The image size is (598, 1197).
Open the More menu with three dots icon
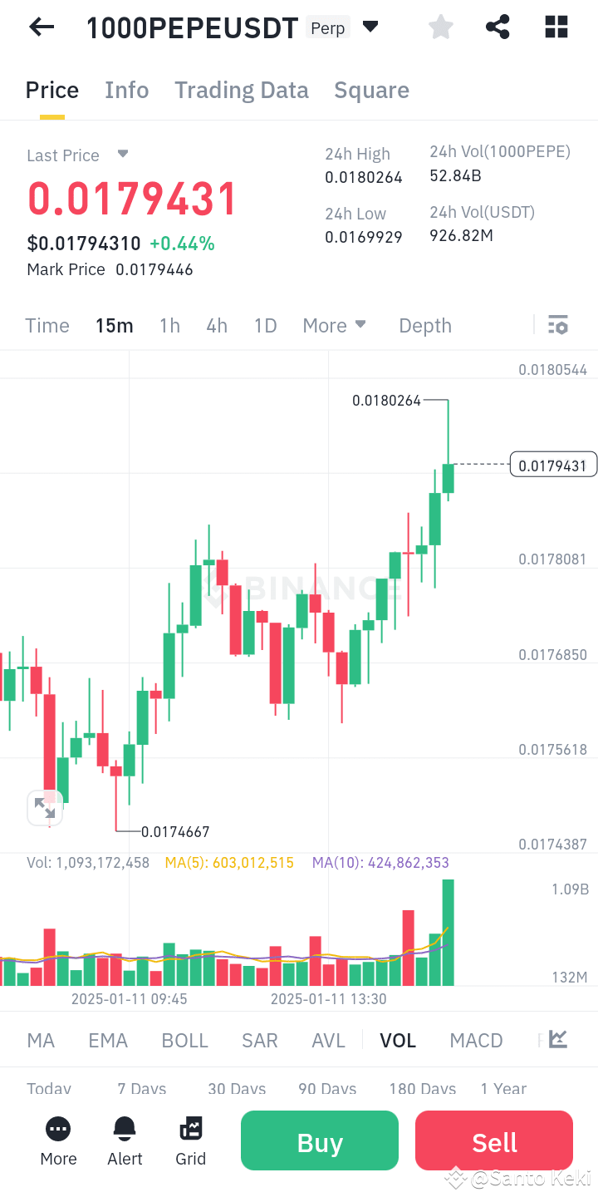(x=58, y=1140)
